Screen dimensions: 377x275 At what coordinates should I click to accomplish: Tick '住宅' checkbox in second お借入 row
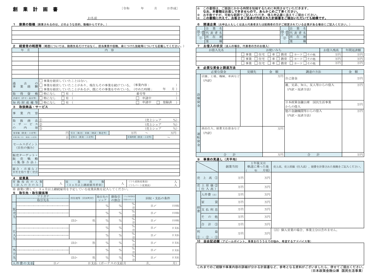(x=256, y=59)
